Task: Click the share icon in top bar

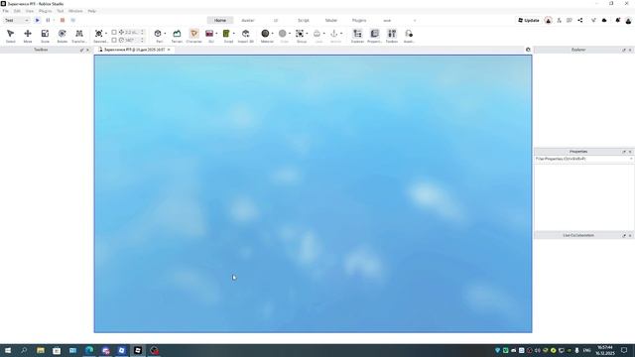Action: (x=580, y=20)
